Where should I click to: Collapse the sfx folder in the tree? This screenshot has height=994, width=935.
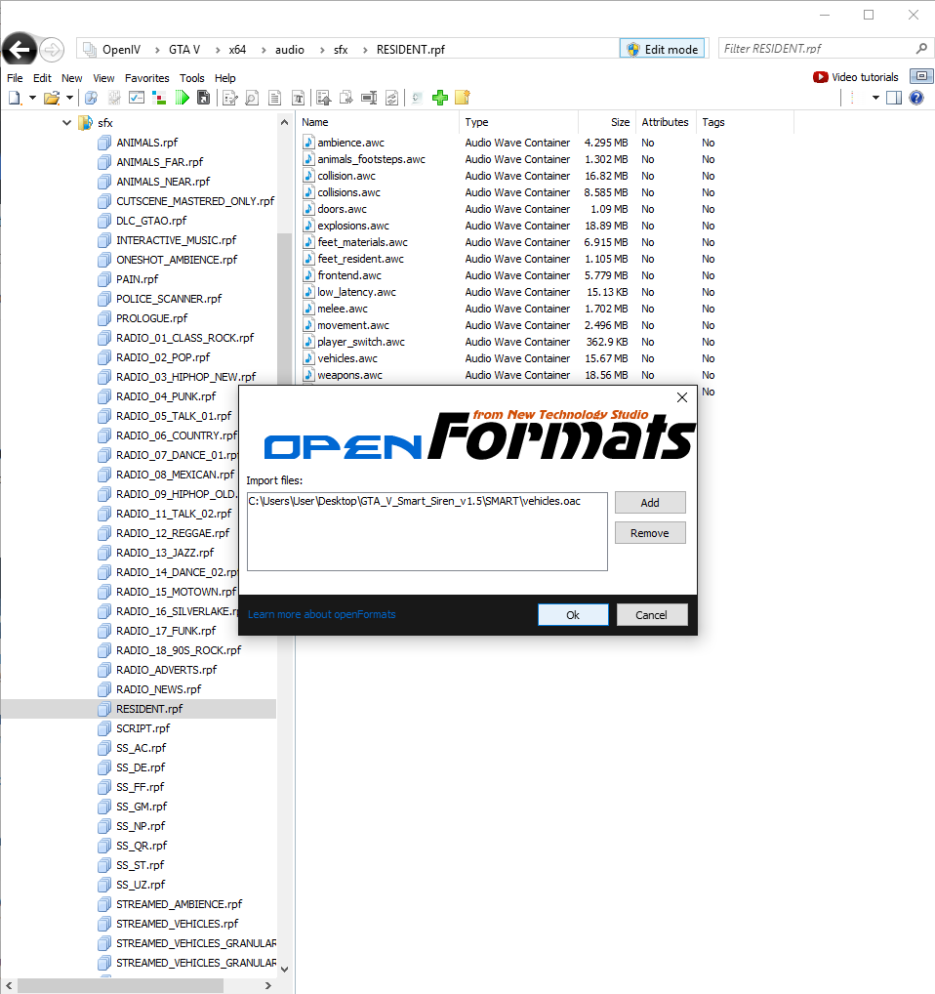click(66, 122)
